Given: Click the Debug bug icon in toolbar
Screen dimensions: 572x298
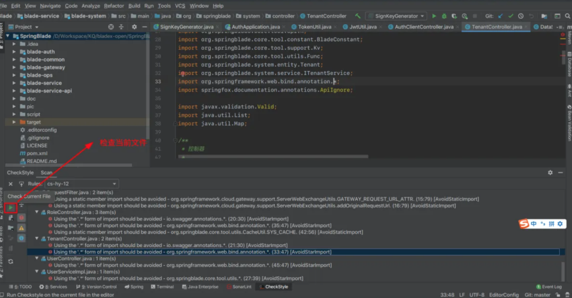Looking at the screenshot, I should point(444,16).
